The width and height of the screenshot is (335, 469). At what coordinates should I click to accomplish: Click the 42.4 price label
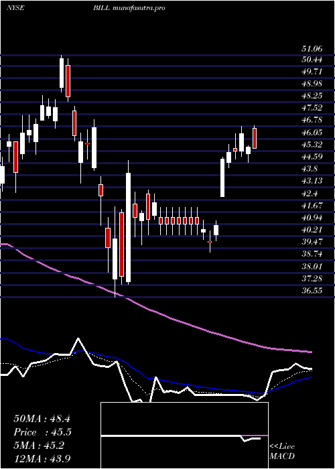pos(310,193)
